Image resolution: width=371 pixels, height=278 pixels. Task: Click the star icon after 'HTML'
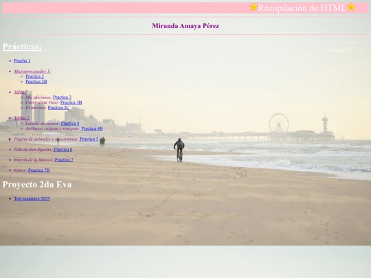351,7
